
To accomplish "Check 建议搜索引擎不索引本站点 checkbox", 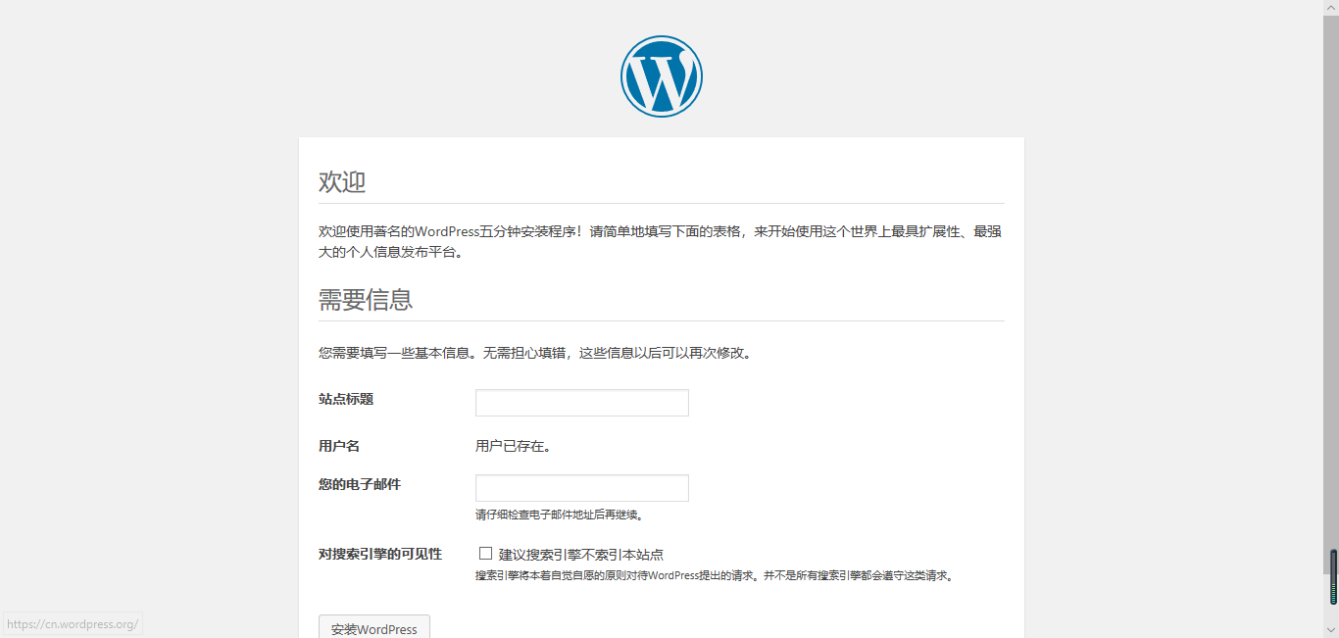I will point(485,554).
